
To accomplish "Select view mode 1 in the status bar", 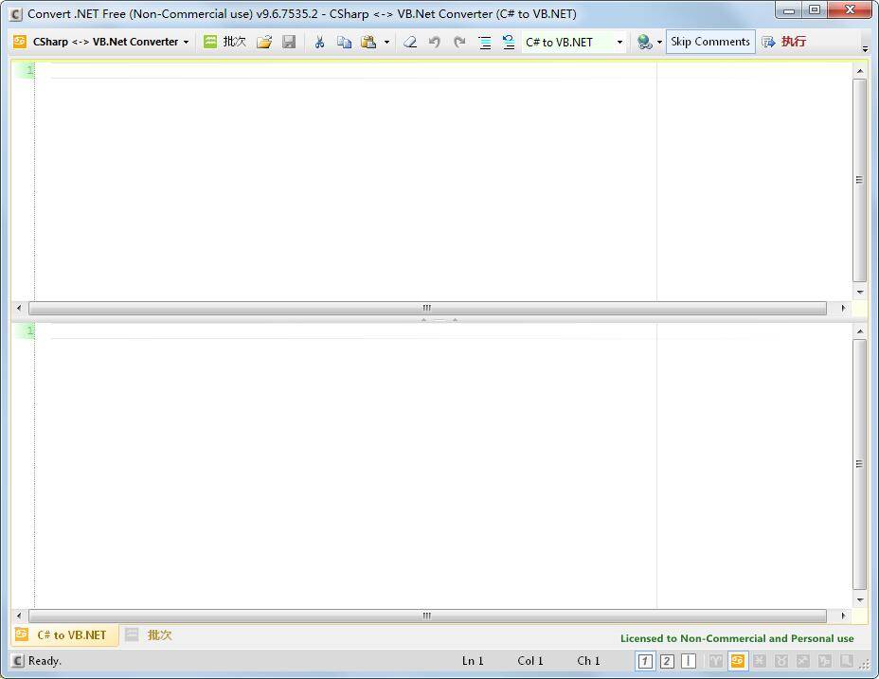I will (645, 661).
